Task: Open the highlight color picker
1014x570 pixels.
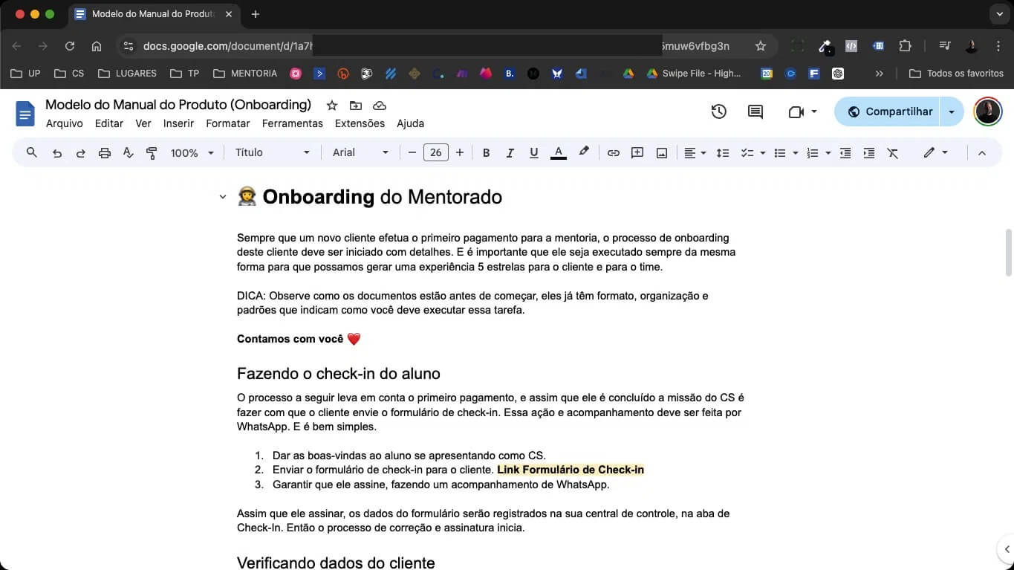Action: (x=584, y=152)
